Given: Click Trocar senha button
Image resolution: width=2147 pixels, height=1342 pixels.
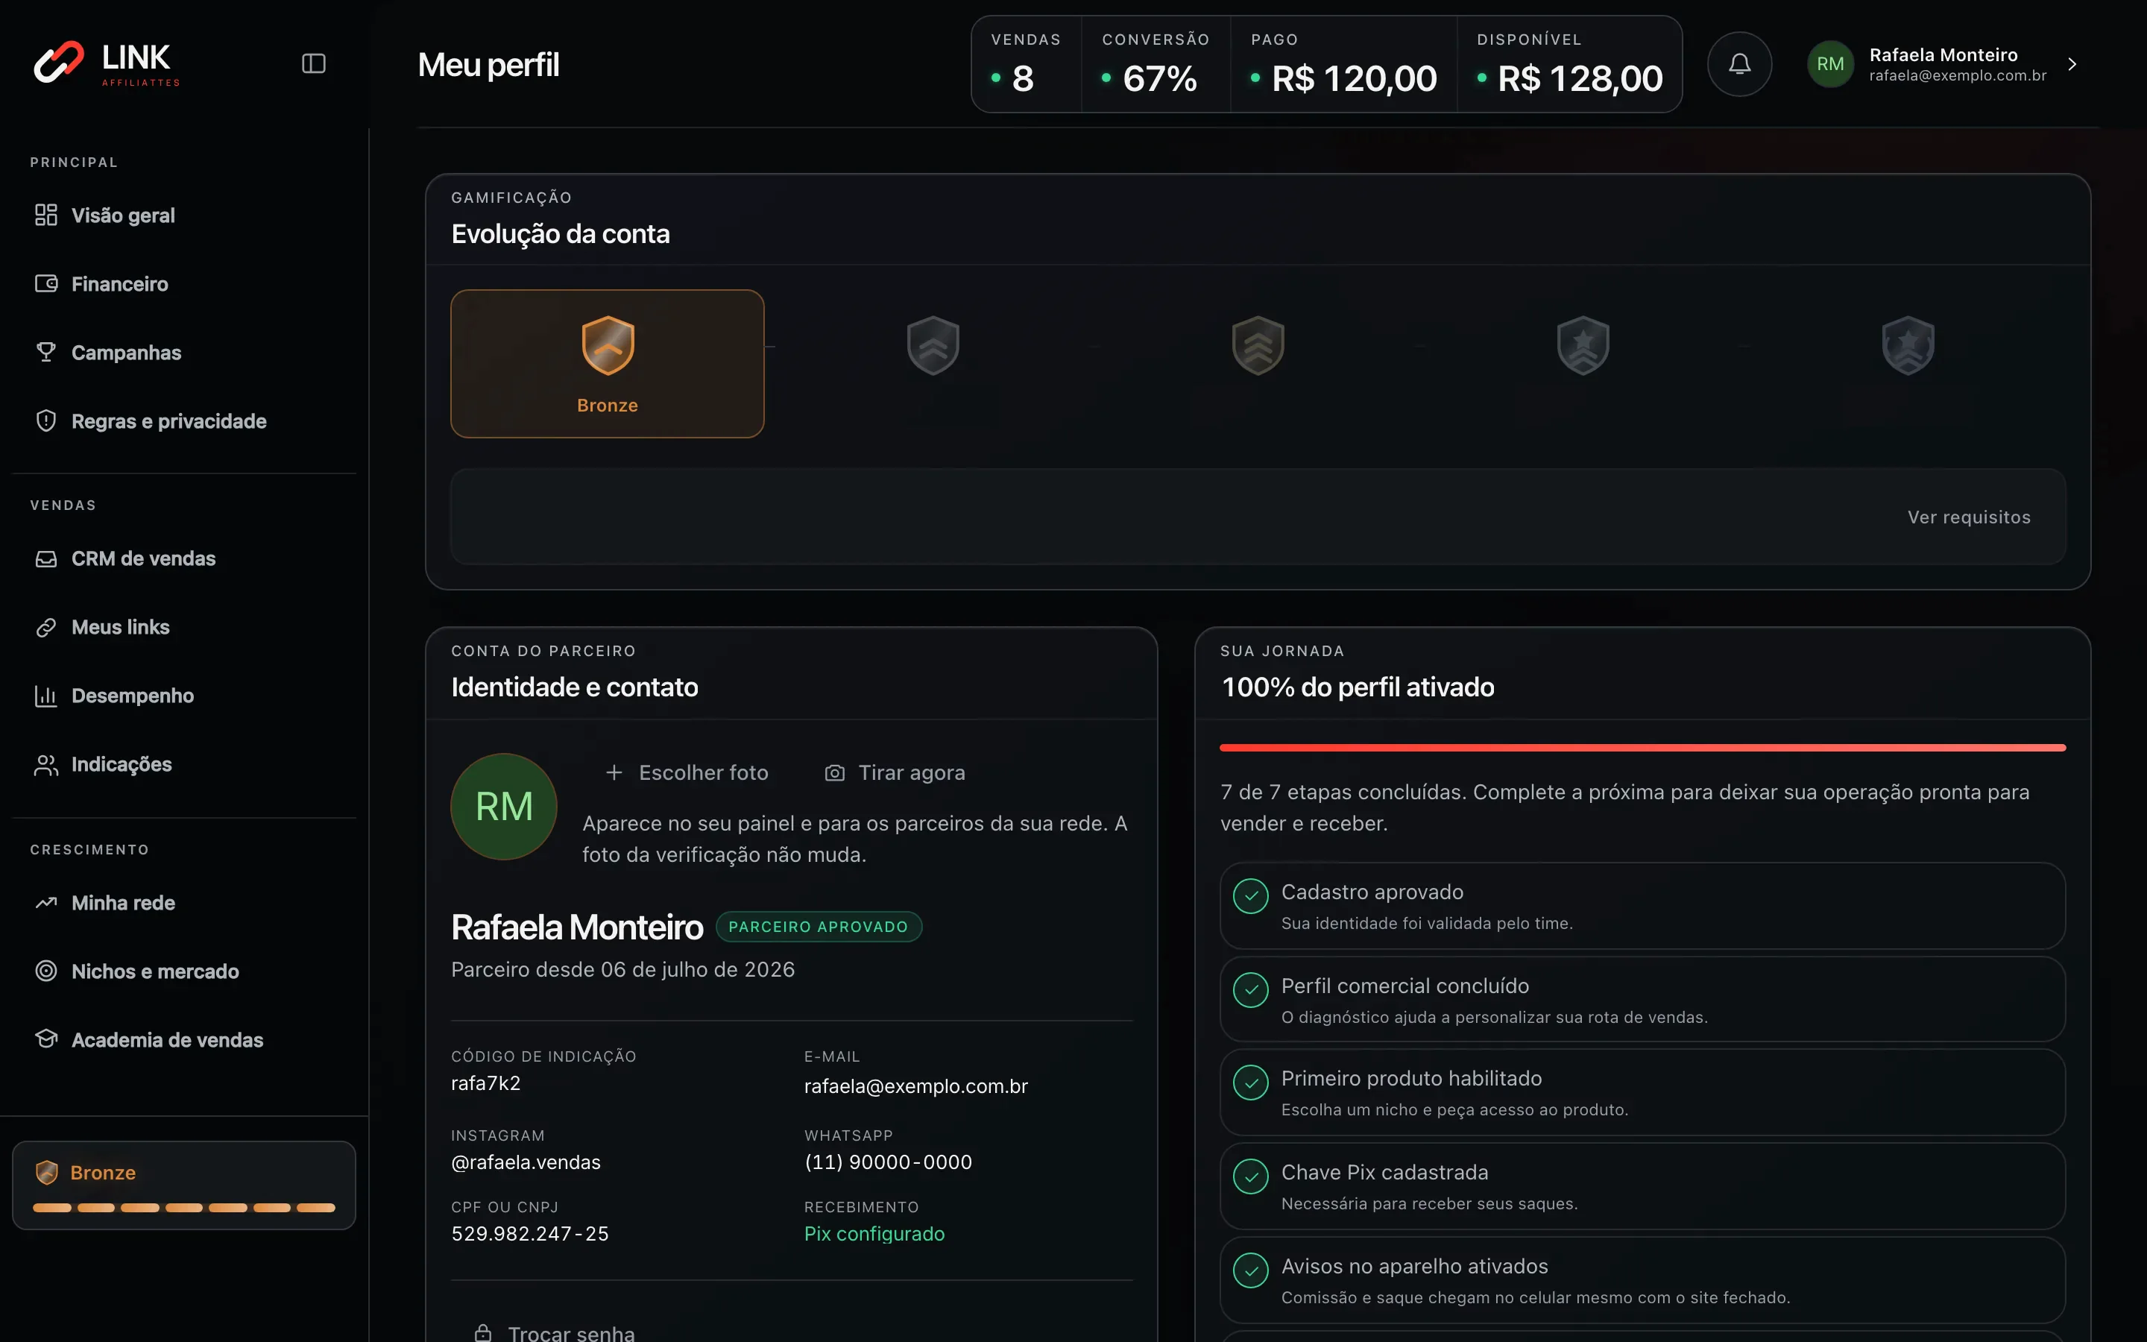Looking at the screenshot, I should coord(555,1332).
